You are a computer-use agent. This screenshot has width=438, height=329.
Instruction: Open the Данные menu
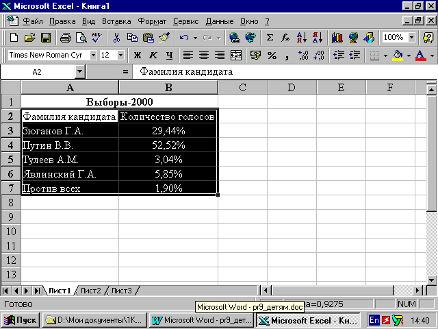click(219, 21)
